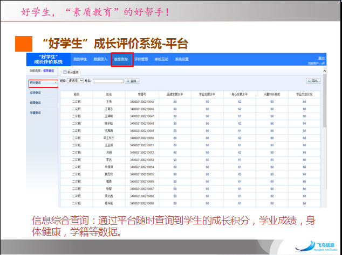This screenshot has height=255, width=342.
Task: Open the 数据录入 menu
Action: tap(101, 59)
